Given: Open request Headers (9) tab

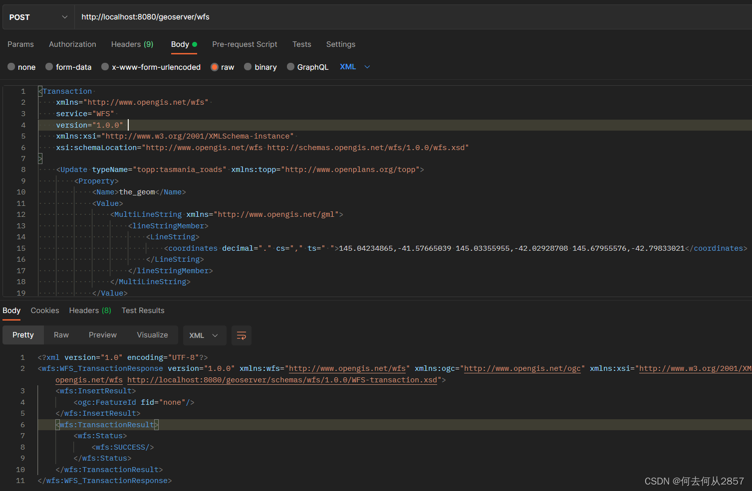Looking at the screenshot, I should [132, 44].
